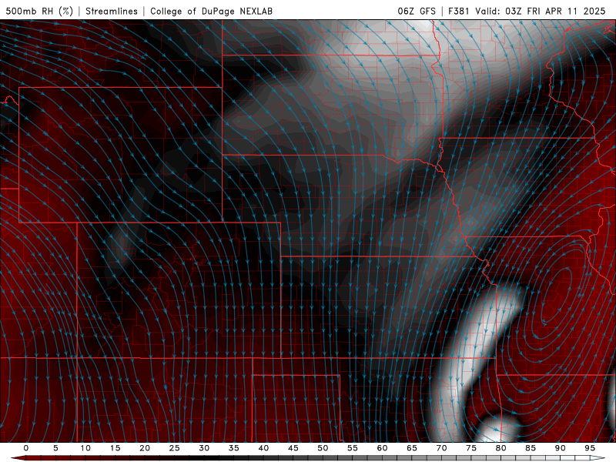The image size is (616, 462).
Task: Select the "50" colorbar scale label
Action: coord(323,448)
